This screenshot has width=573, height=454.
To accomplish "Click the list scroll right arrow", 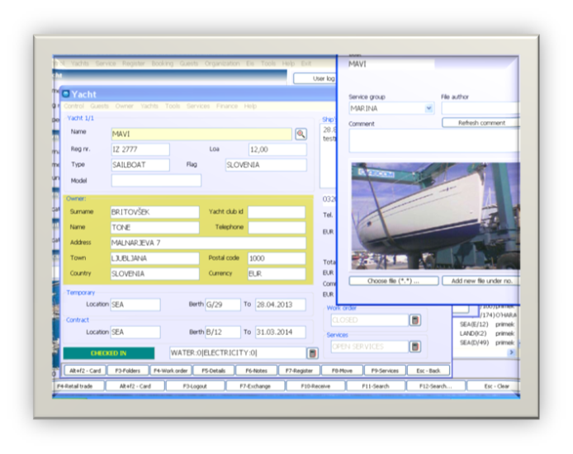I will (x=511, y=352).
